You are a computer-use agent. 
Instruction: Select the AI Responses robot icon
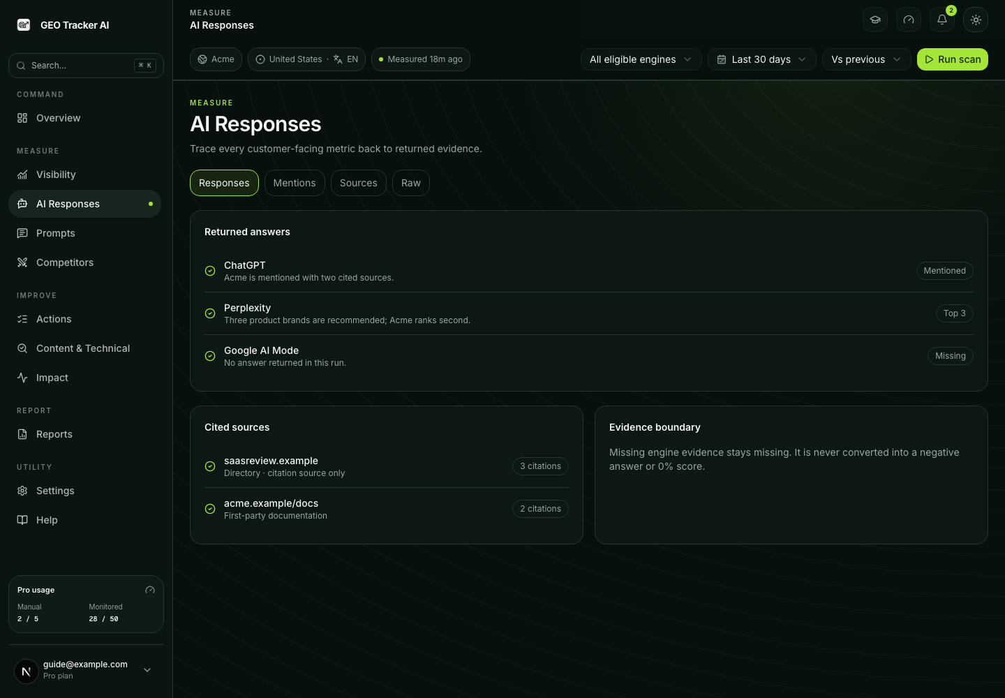(22, 204)
